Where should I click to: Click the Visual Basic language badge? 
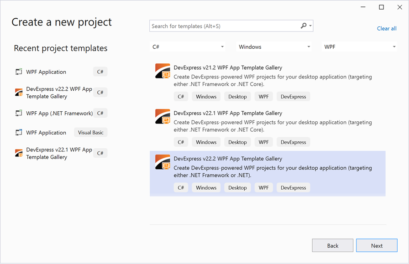pos(91,132)
